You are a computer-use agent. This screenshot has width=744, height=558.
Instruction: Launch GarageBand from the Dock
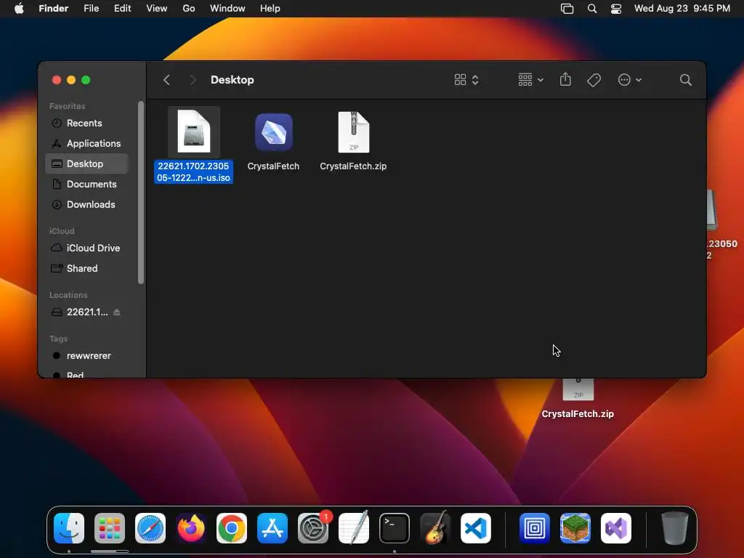pos(435,527)
